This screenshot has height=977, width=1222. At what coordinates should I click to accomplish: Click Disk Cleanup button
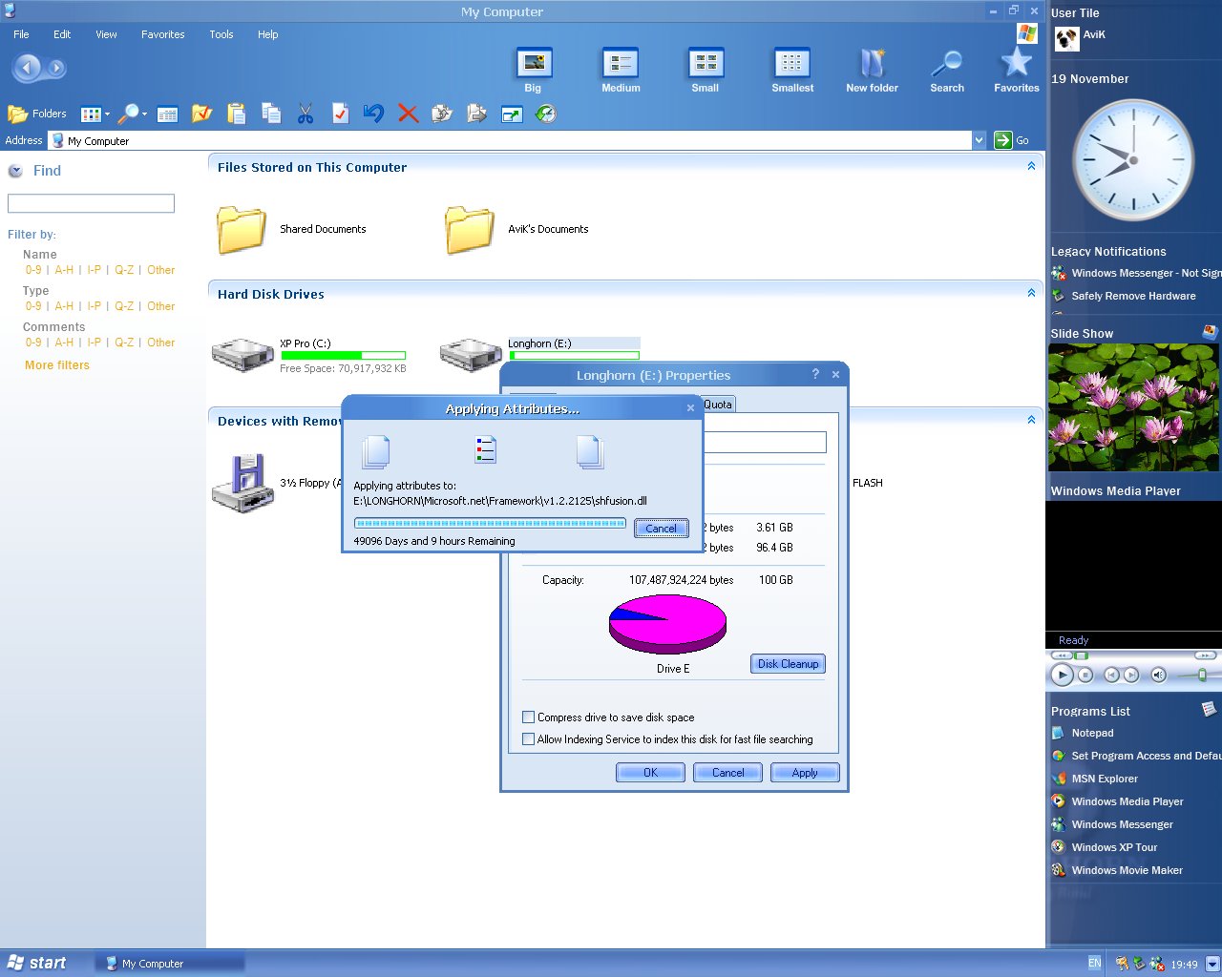click(x=788, y=664)
